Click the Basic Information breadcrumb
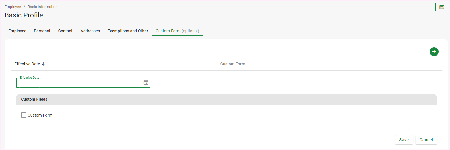This screenshot has height=150, width=450. pyautogui.click(x=42, y=7)
